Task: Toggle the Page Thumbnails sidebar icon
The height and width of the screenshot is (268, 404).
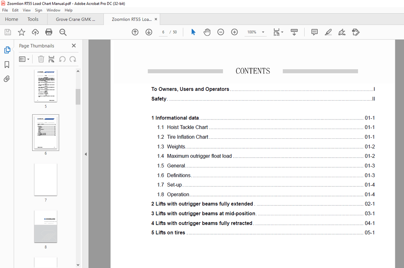Action: [x=7, y=50]
